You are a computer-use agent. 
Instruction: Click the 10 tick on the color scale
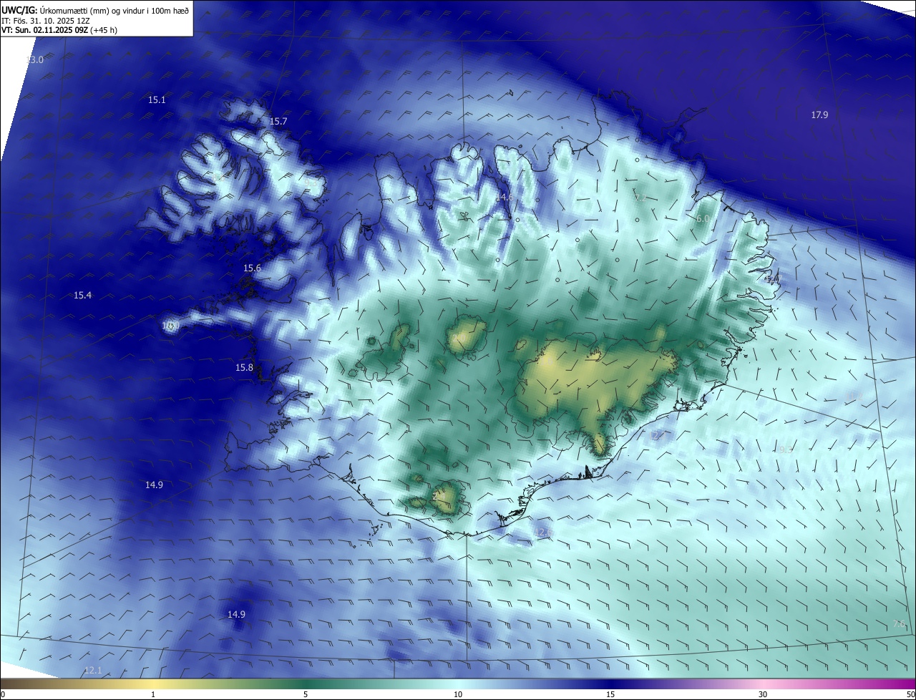point(458,694)
